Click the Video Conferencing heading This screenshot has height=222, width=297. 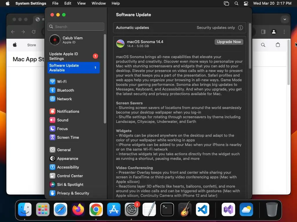click(x=134, y=168)
